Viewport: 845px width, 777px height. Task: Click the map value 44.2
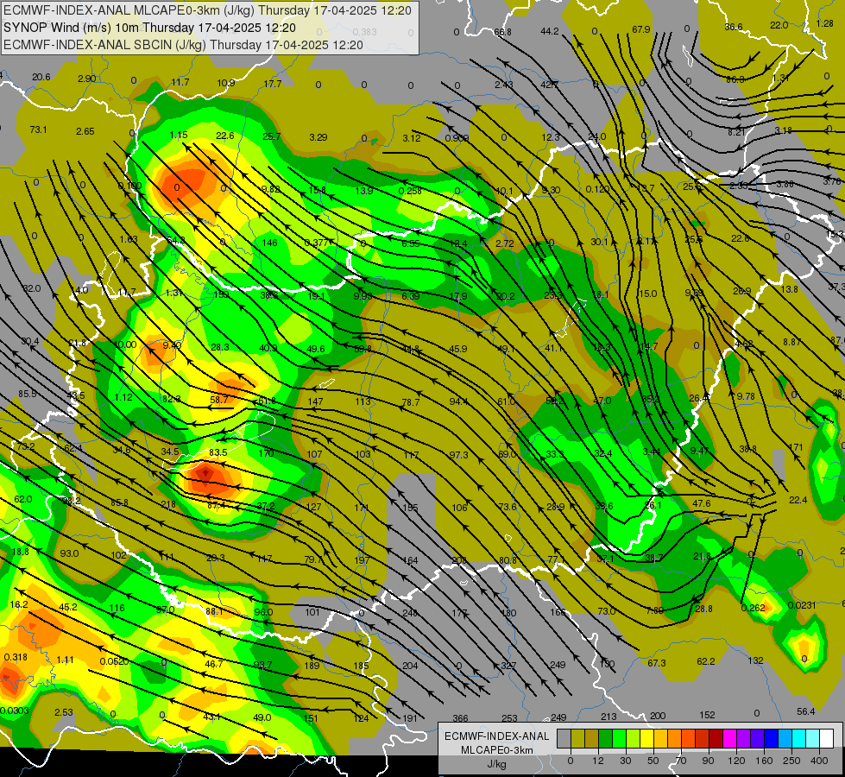point(550,31)
